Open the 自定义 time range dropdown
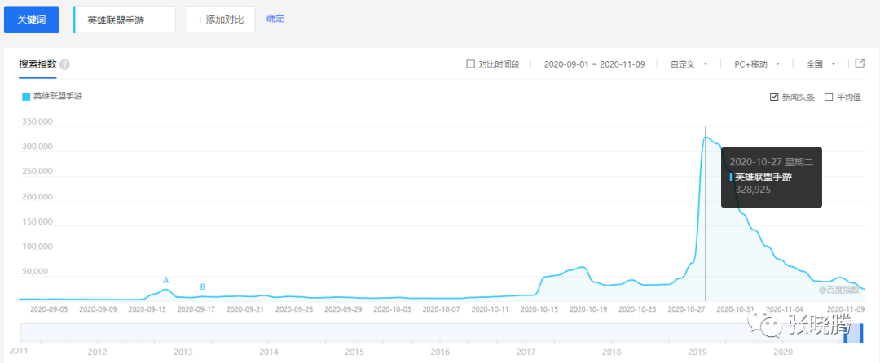Screen dimensions: 880x363 click(688, 64)
